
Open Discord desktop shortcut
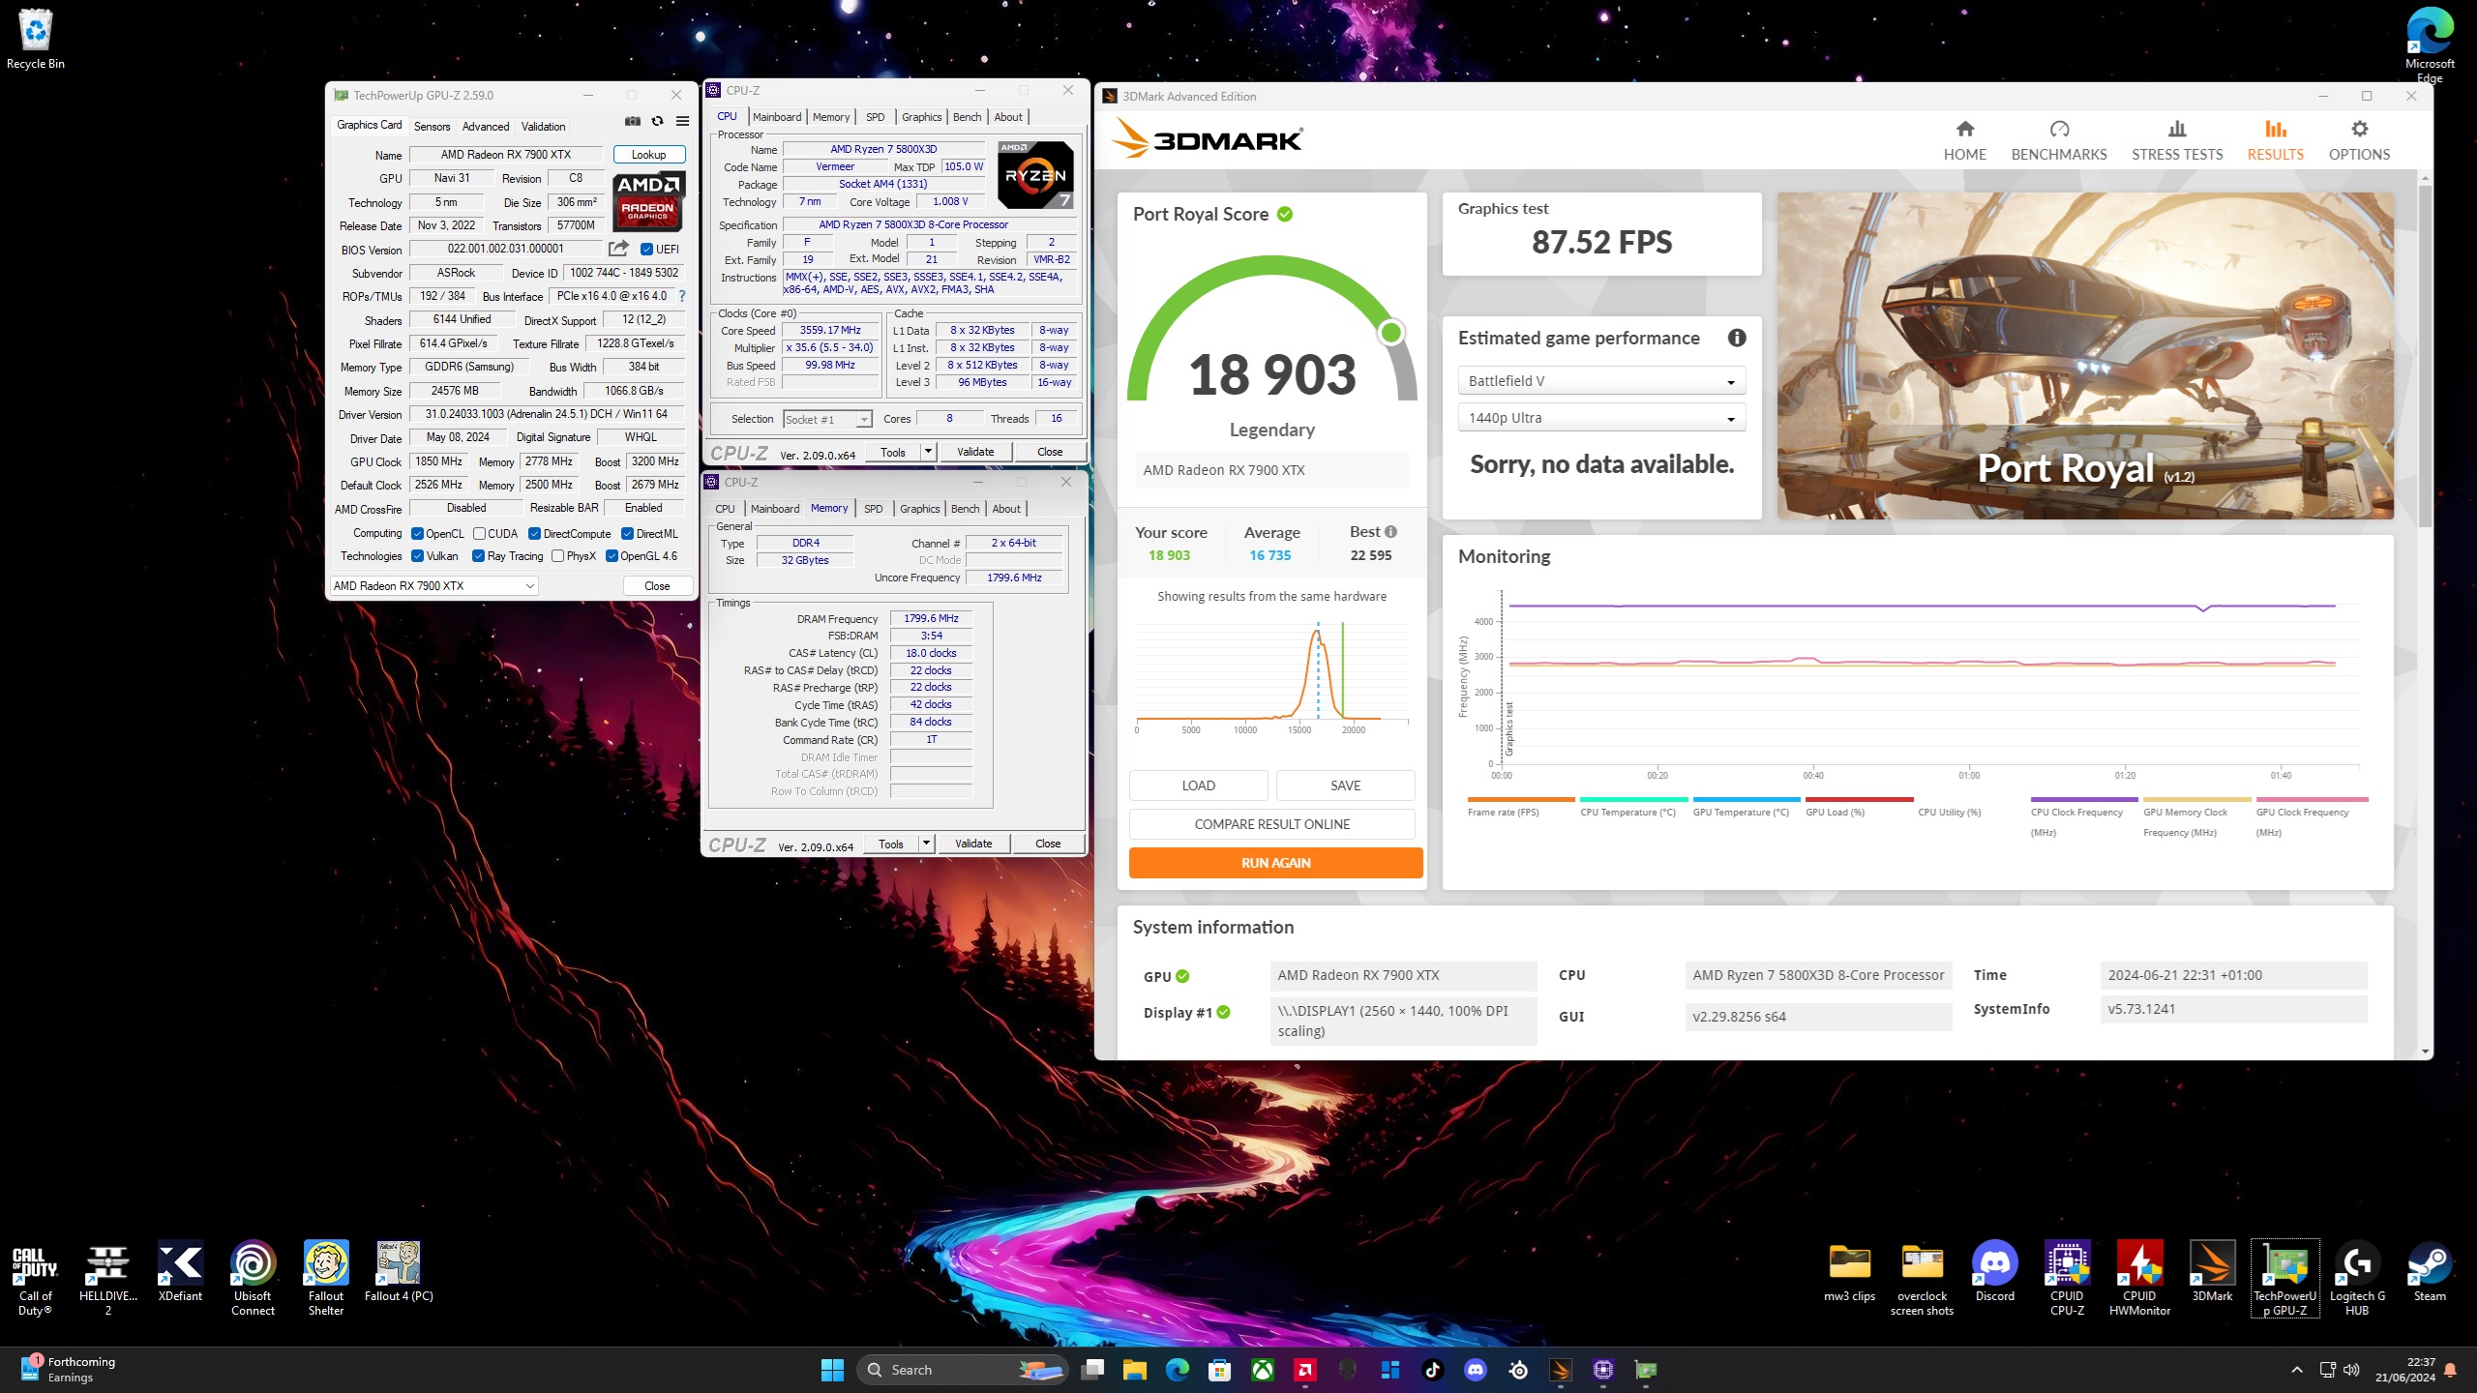point(1994,1272)
